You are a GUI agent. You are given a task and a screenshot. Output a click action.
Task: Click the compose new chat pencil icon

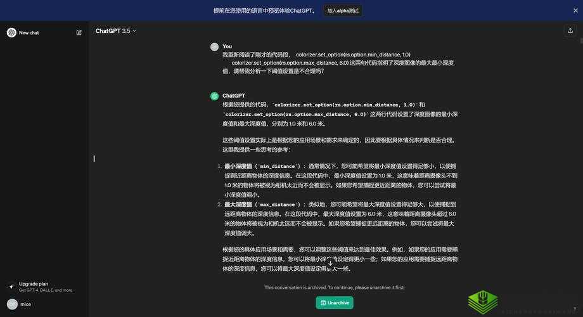pos(79,33)
